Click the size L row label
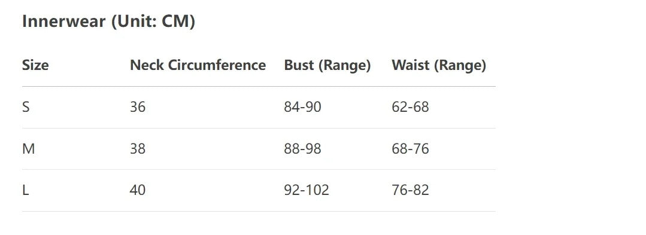This screenshot has height=235, width=646. tap(25, 190)
